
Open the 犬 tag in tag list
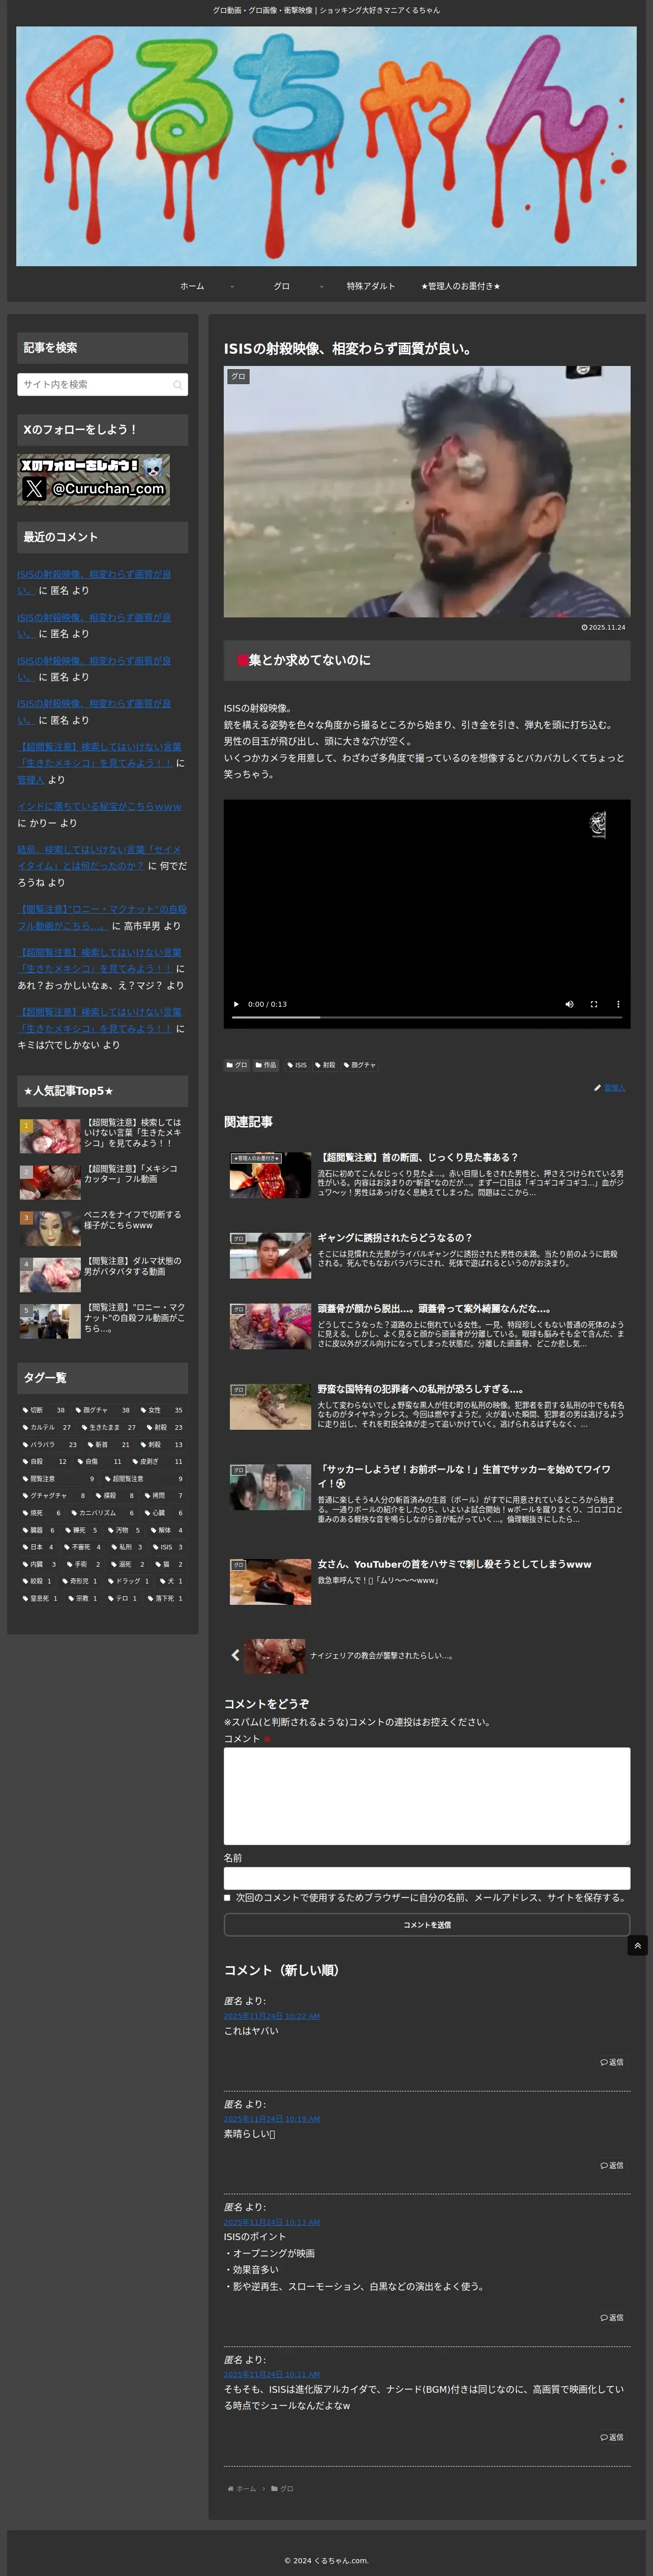(x=172, y=1581)
